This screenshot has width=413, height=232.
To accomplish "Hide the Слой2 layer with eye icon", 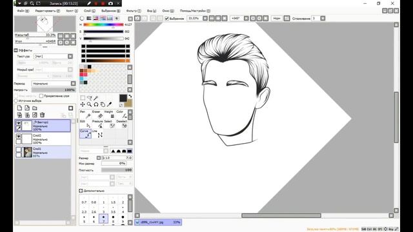I will coord(19,136).
